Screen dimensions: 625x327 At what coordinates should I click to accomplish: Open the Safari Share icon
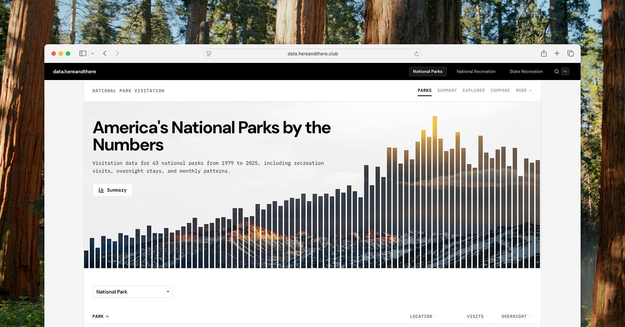(543, 53)
